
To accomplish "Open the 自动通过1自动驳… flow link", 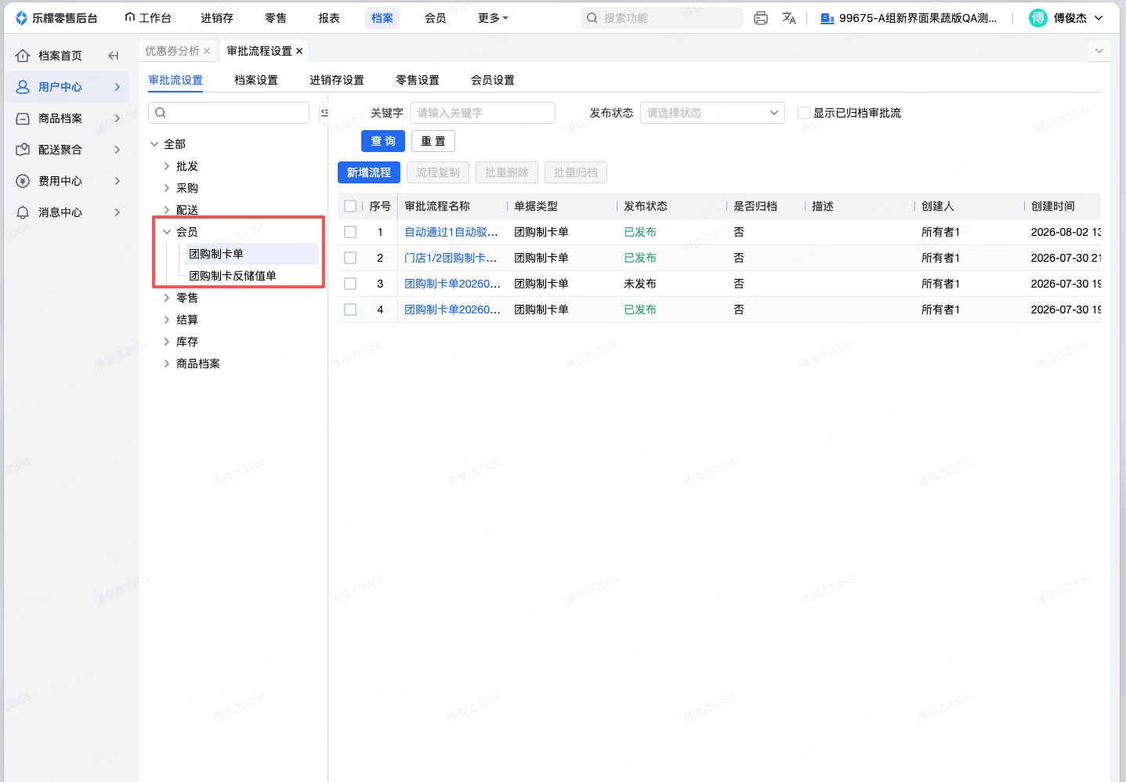I will [451, 232].
